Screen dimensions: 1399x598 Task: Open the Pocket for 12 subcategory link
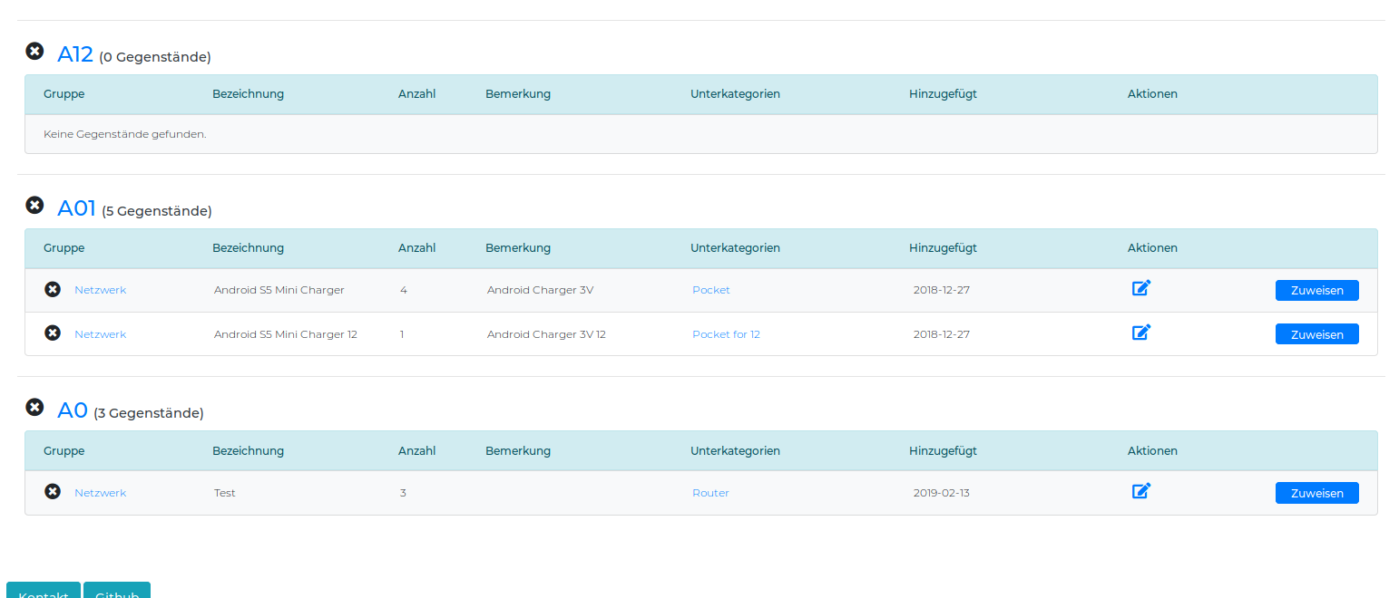click(726, 334)
